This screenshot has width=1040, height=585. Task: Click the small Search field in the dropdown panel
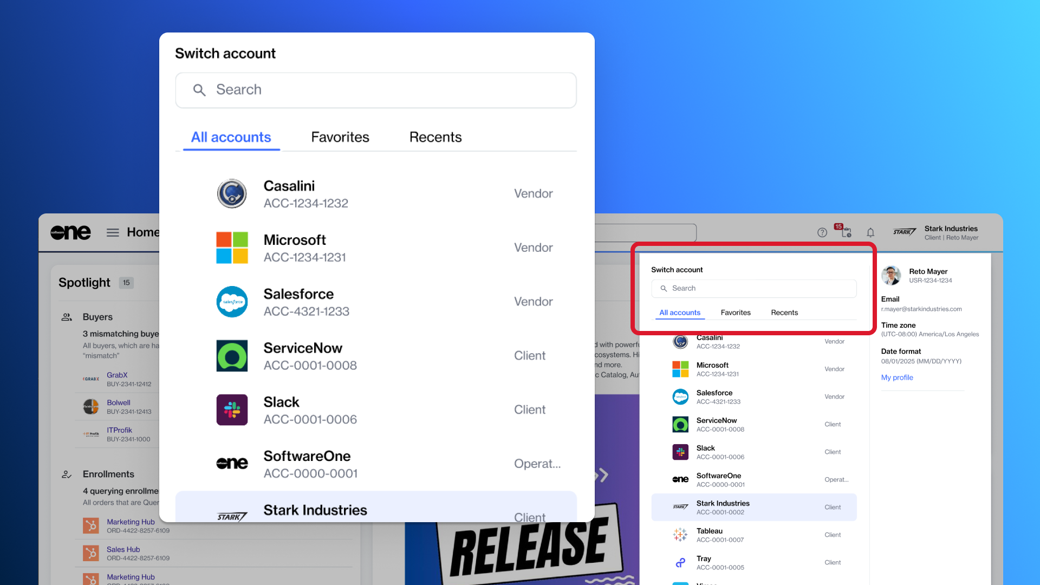(753, 288)
